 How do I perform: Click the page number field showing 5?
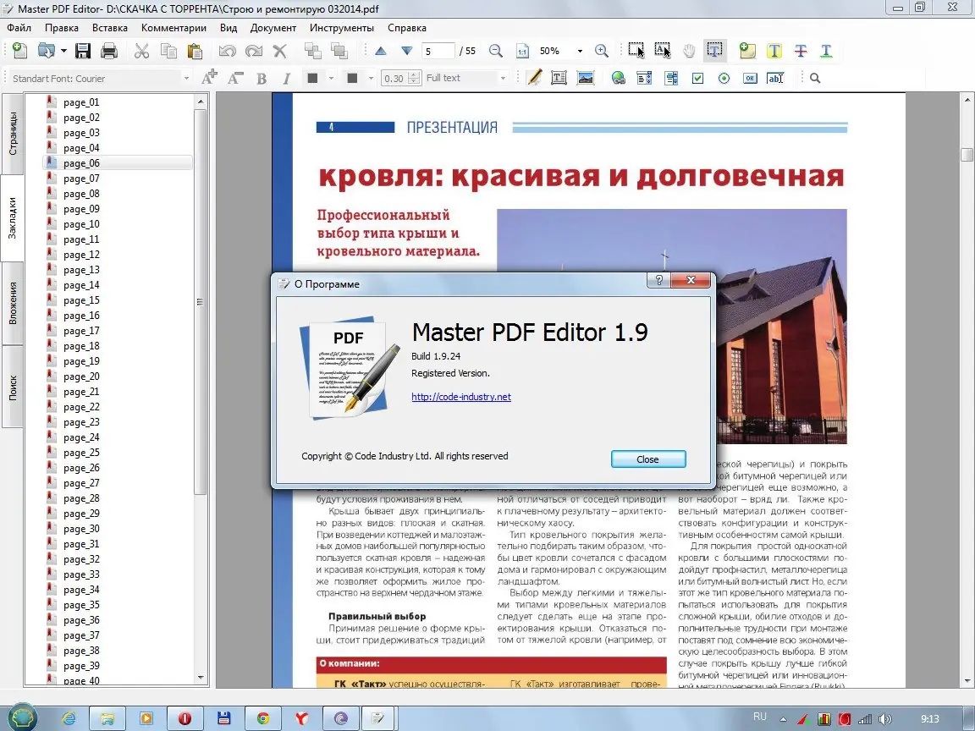(438, 51)
